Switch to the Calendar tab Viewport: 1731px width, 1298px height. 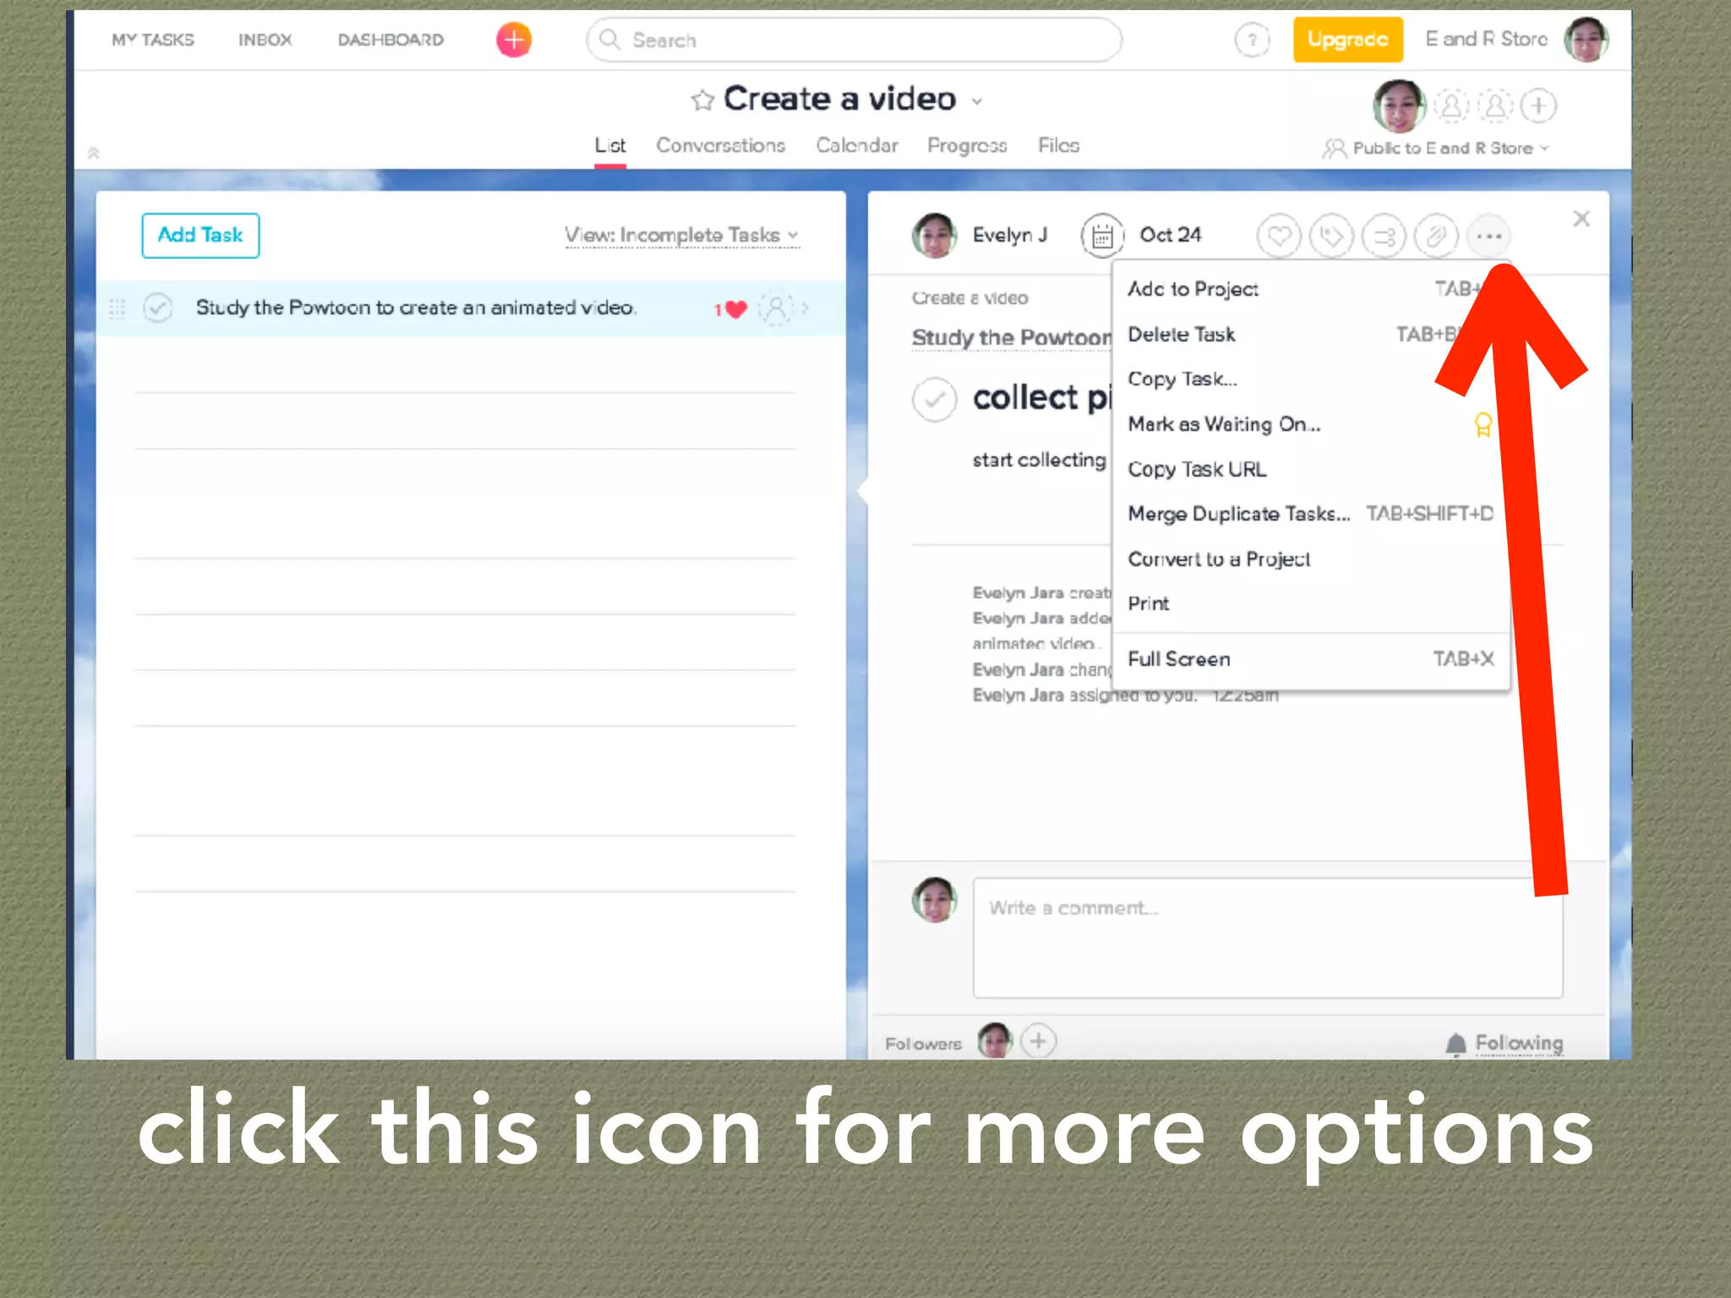(x=856, y=145)
